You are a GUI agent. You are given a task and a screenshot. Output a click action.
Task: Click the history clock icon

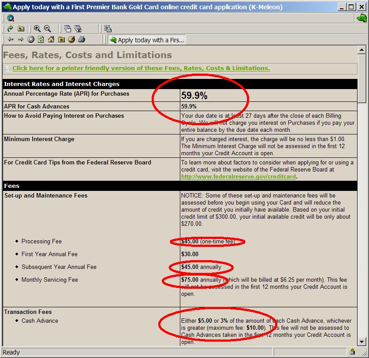[x=71, y=39]
